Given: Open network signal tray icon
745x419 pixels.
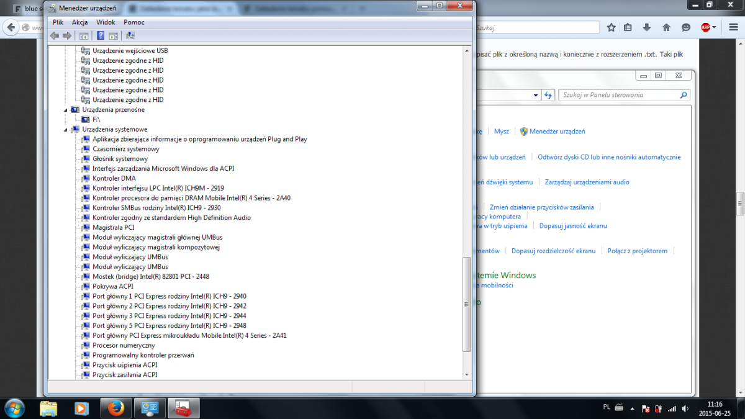Looking at the screenshot, I should pos(671,410).
